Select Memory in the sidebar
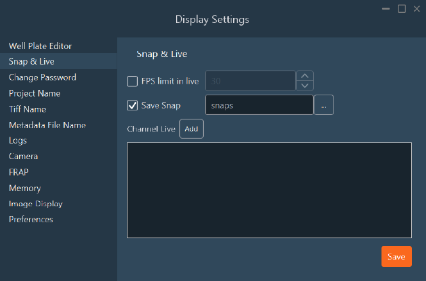Viewport: 426px width, 281px height. point(24,188)
